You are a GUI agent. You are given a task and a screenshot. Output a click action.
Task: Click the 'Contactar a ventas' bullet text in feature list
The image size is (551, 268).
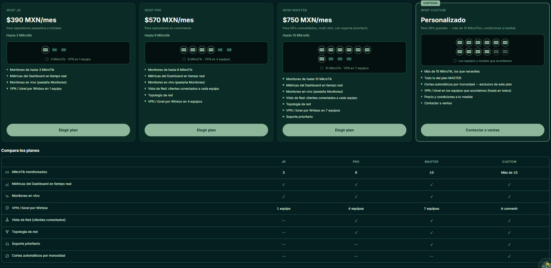pyautogui.click(x=438, y=103)
